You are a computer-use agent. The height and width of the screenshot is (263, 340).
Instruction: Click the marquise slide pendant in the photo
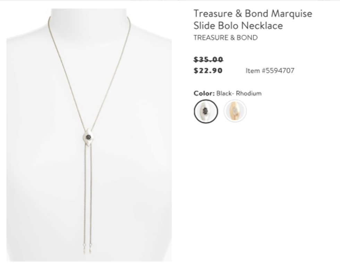pyautogui.click(x=88, y=137)
